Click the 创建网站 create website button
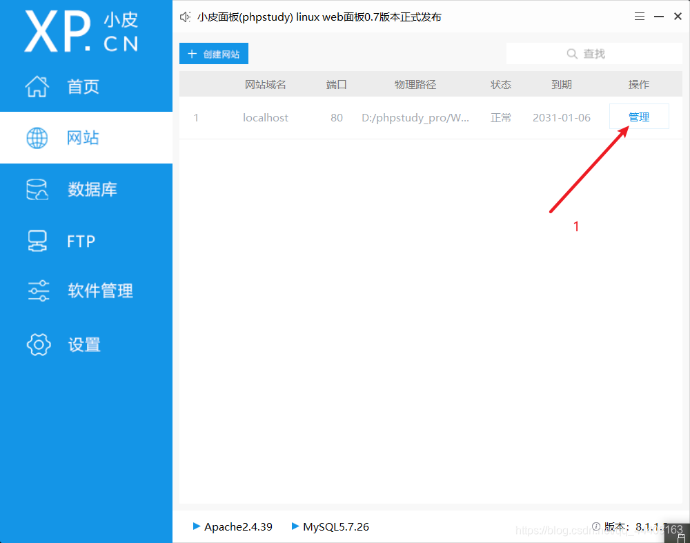690x543 pixels. pyautogui.click(x=214, y=54)
